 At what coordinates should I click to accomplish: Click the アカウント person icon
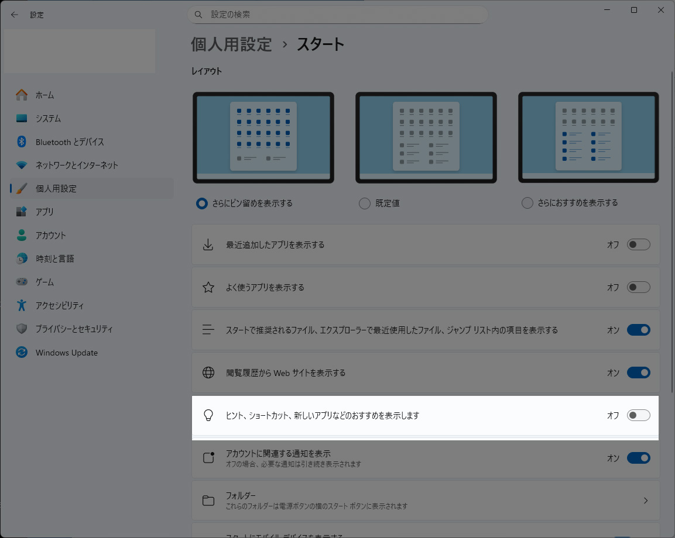(22, 235)
